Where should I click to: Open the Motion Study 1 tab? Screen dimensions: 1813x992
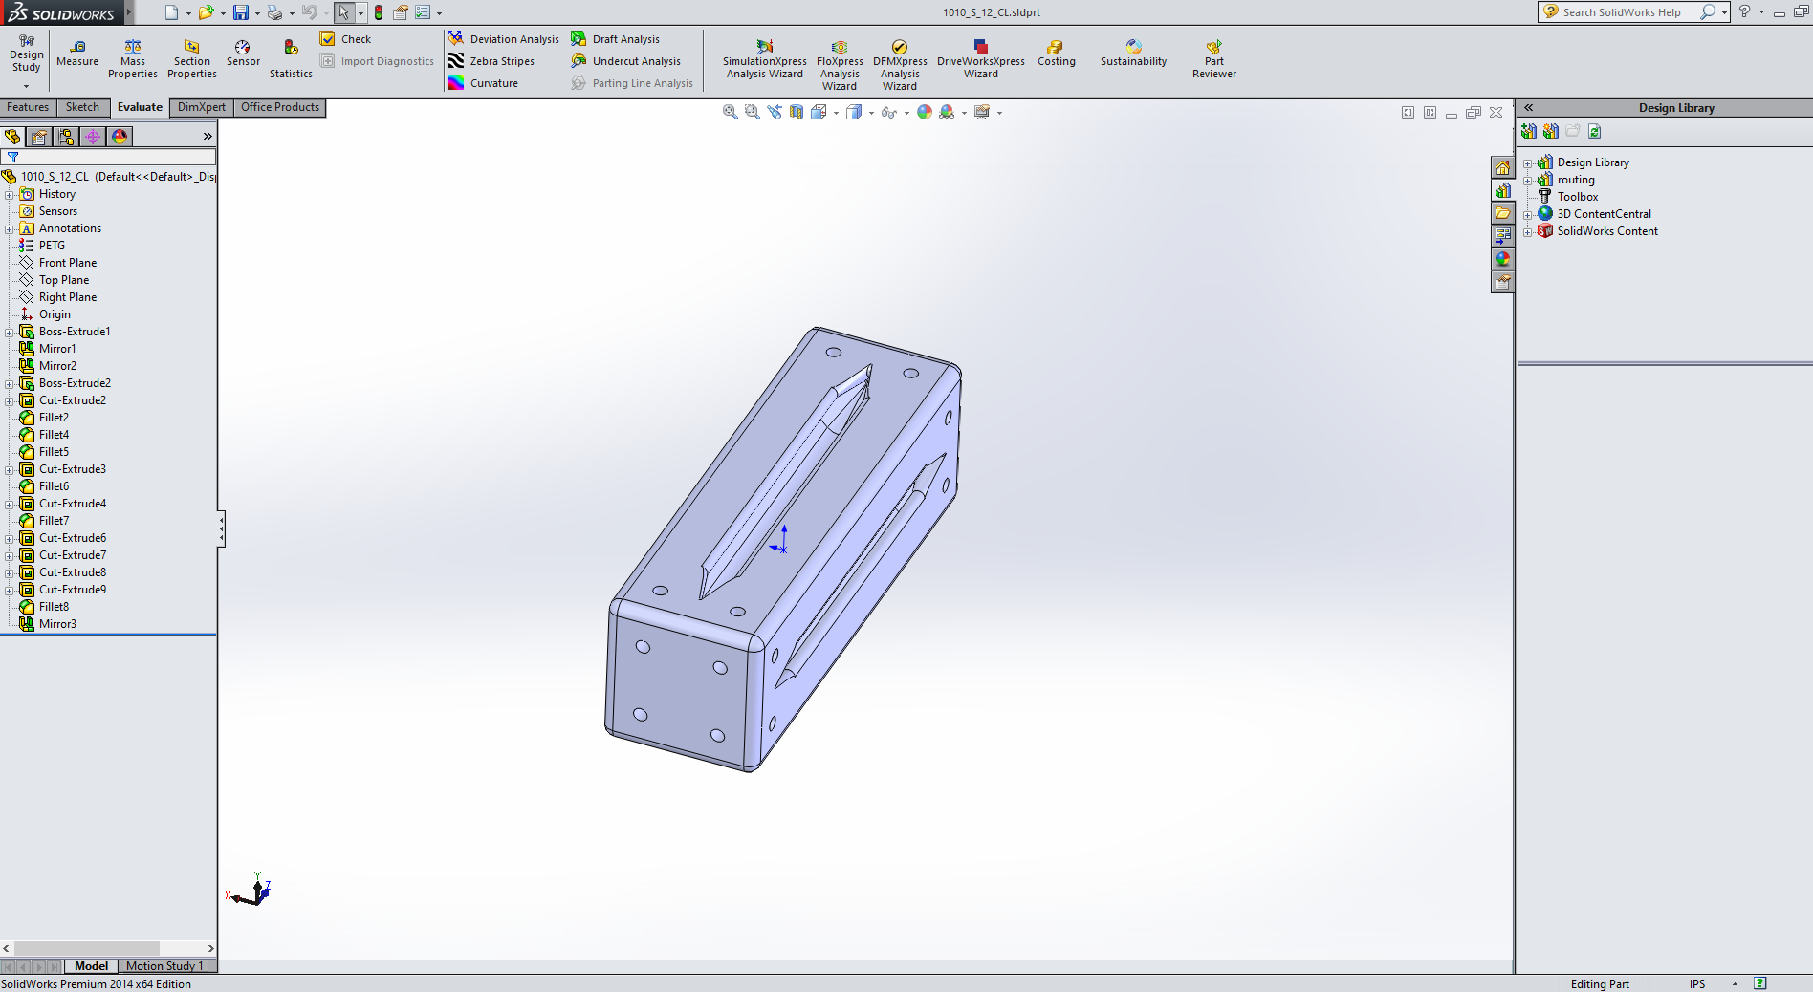[x=164, y=966]
